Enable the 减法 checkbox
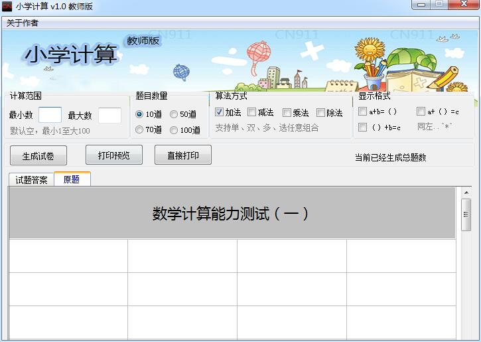Viewport: 481px width, 342px height. coord(251,112)
